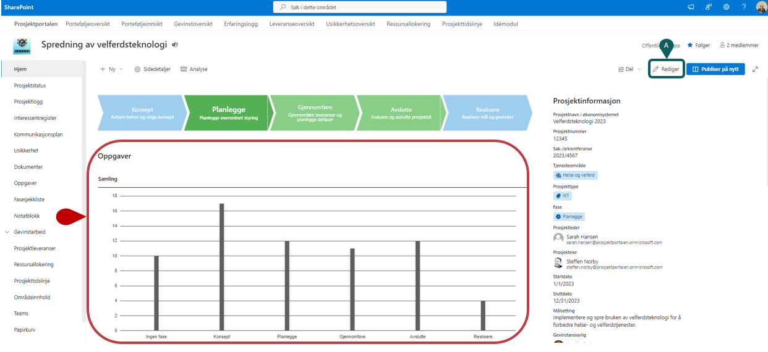
Task: Open Prosjektstatus in the left navigation
Action: tap(30, 86)
